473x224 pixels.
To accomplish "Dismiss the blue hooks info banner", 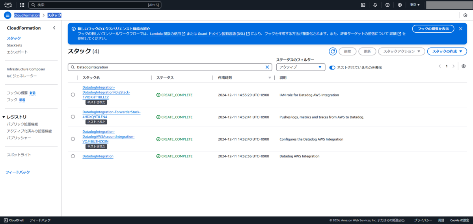I will pos(460,29).
